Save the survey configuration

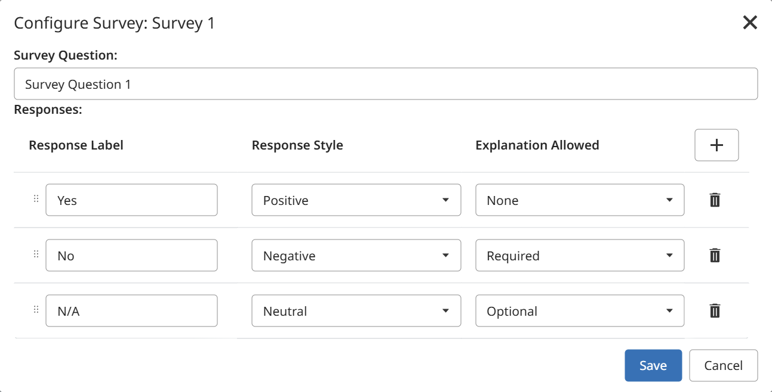(653, 365)
